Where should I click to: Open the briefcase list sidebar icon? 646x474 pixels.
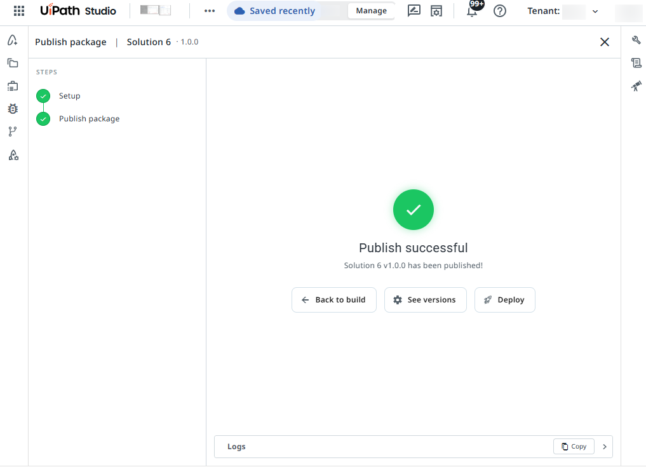pyautogui.click(x=13, y=86)
